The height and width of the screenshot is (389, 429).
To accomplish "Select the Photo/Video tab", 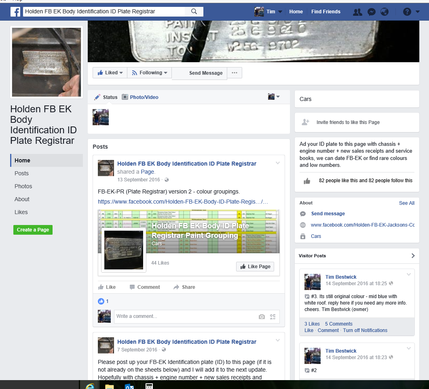I will (140, 97).
